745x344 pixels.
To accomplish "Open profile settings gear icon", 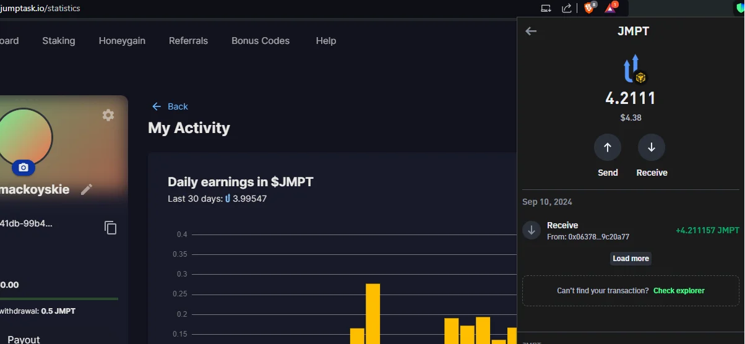I will [x=108, y=115].
